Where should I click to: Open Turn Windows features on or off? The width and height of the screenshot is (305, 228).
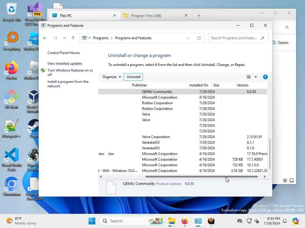pos(70,72)
